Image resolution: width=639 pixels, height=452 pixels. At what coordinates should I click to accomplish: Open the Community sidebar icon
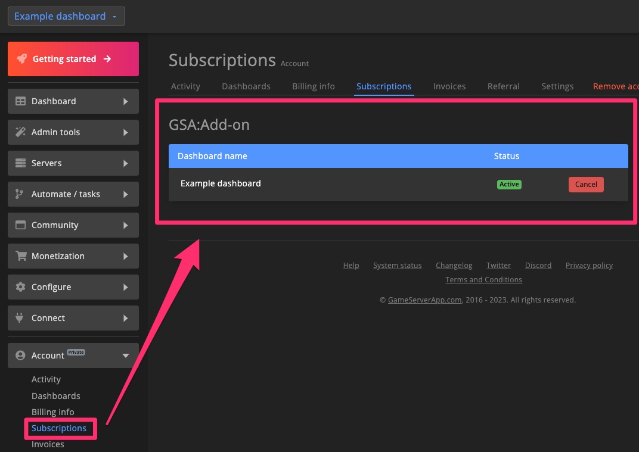point(20,225)
